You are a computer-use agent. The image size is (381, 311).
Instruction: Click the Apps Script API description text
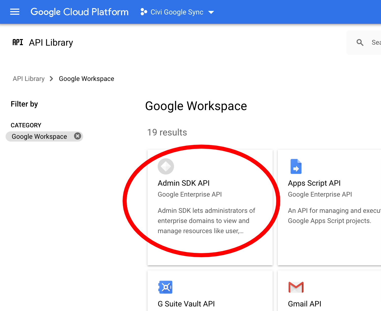334,216
